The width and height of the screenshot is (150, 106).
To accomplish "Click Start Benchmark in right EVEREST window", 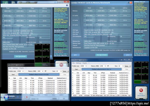I will 101,55.
